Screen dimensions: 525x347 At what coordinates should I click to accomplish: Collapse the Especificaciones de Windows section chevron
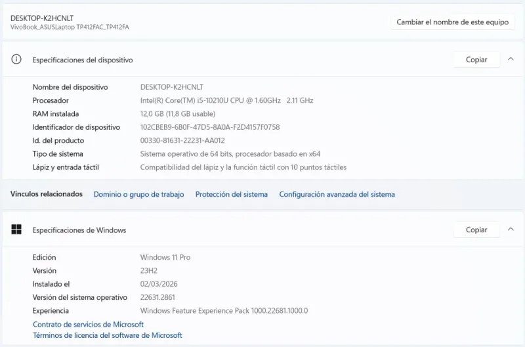point(511,229)
